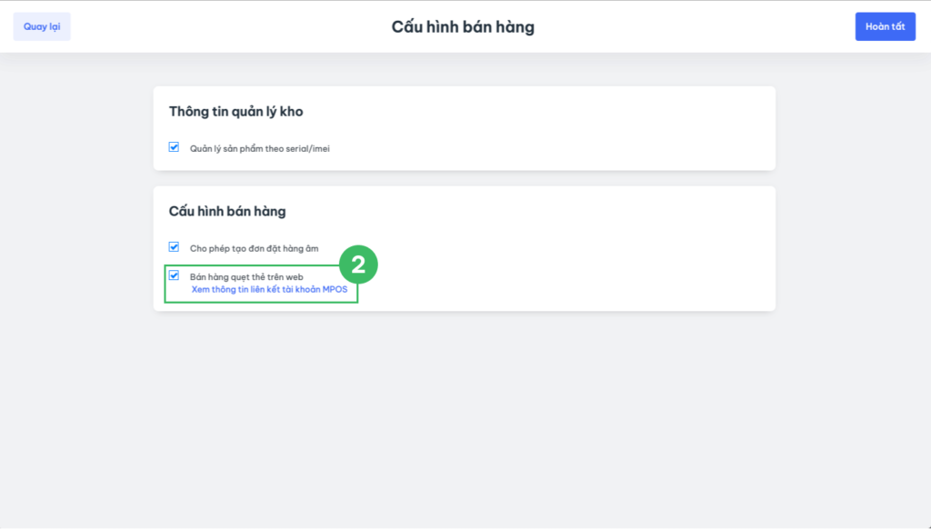Click the Quay lại button

42,26
